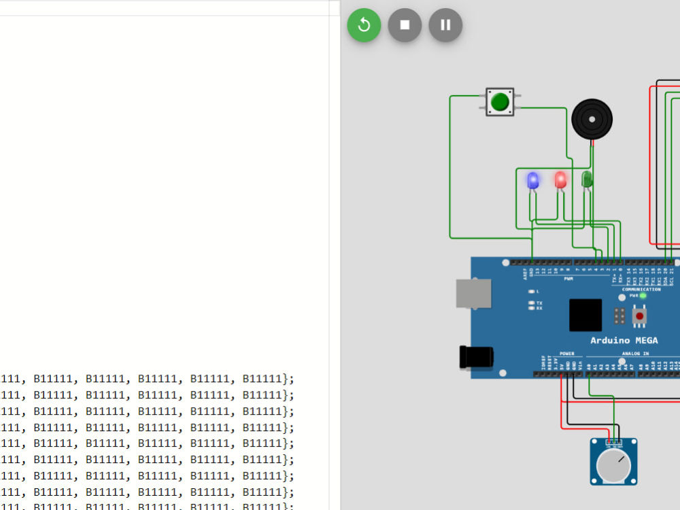The image size is (680, 510).
Task: Restart the simulation
Action: 364,25
